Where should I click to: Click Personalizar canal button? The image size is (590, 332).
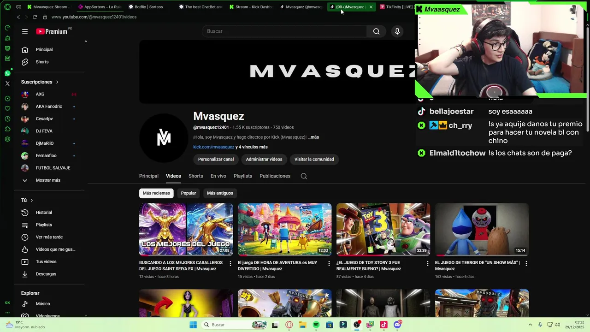coord(216,159)
